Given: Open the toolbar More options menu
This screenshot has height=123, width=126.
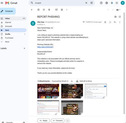Looking at the screenshot, I should (67, 10).
